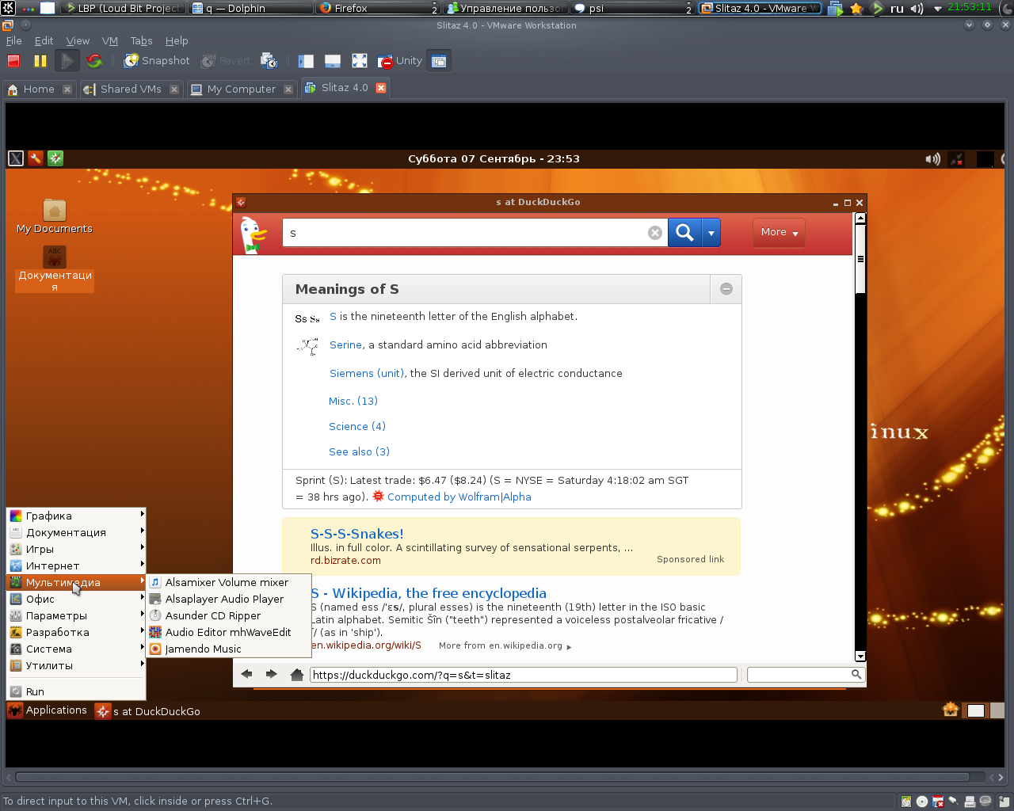
Task: Launch Asunder CD Ripper
Action: pos(228,615)
